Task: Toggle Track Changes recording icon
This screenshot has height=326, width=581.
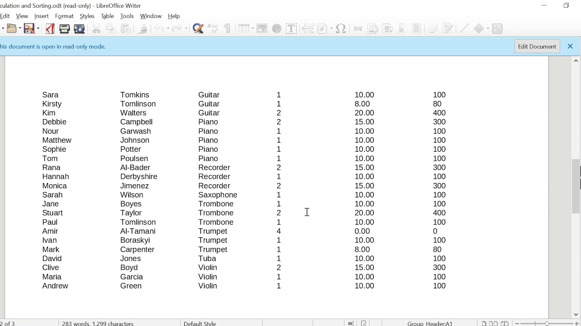Action: [x=448, y=29]
